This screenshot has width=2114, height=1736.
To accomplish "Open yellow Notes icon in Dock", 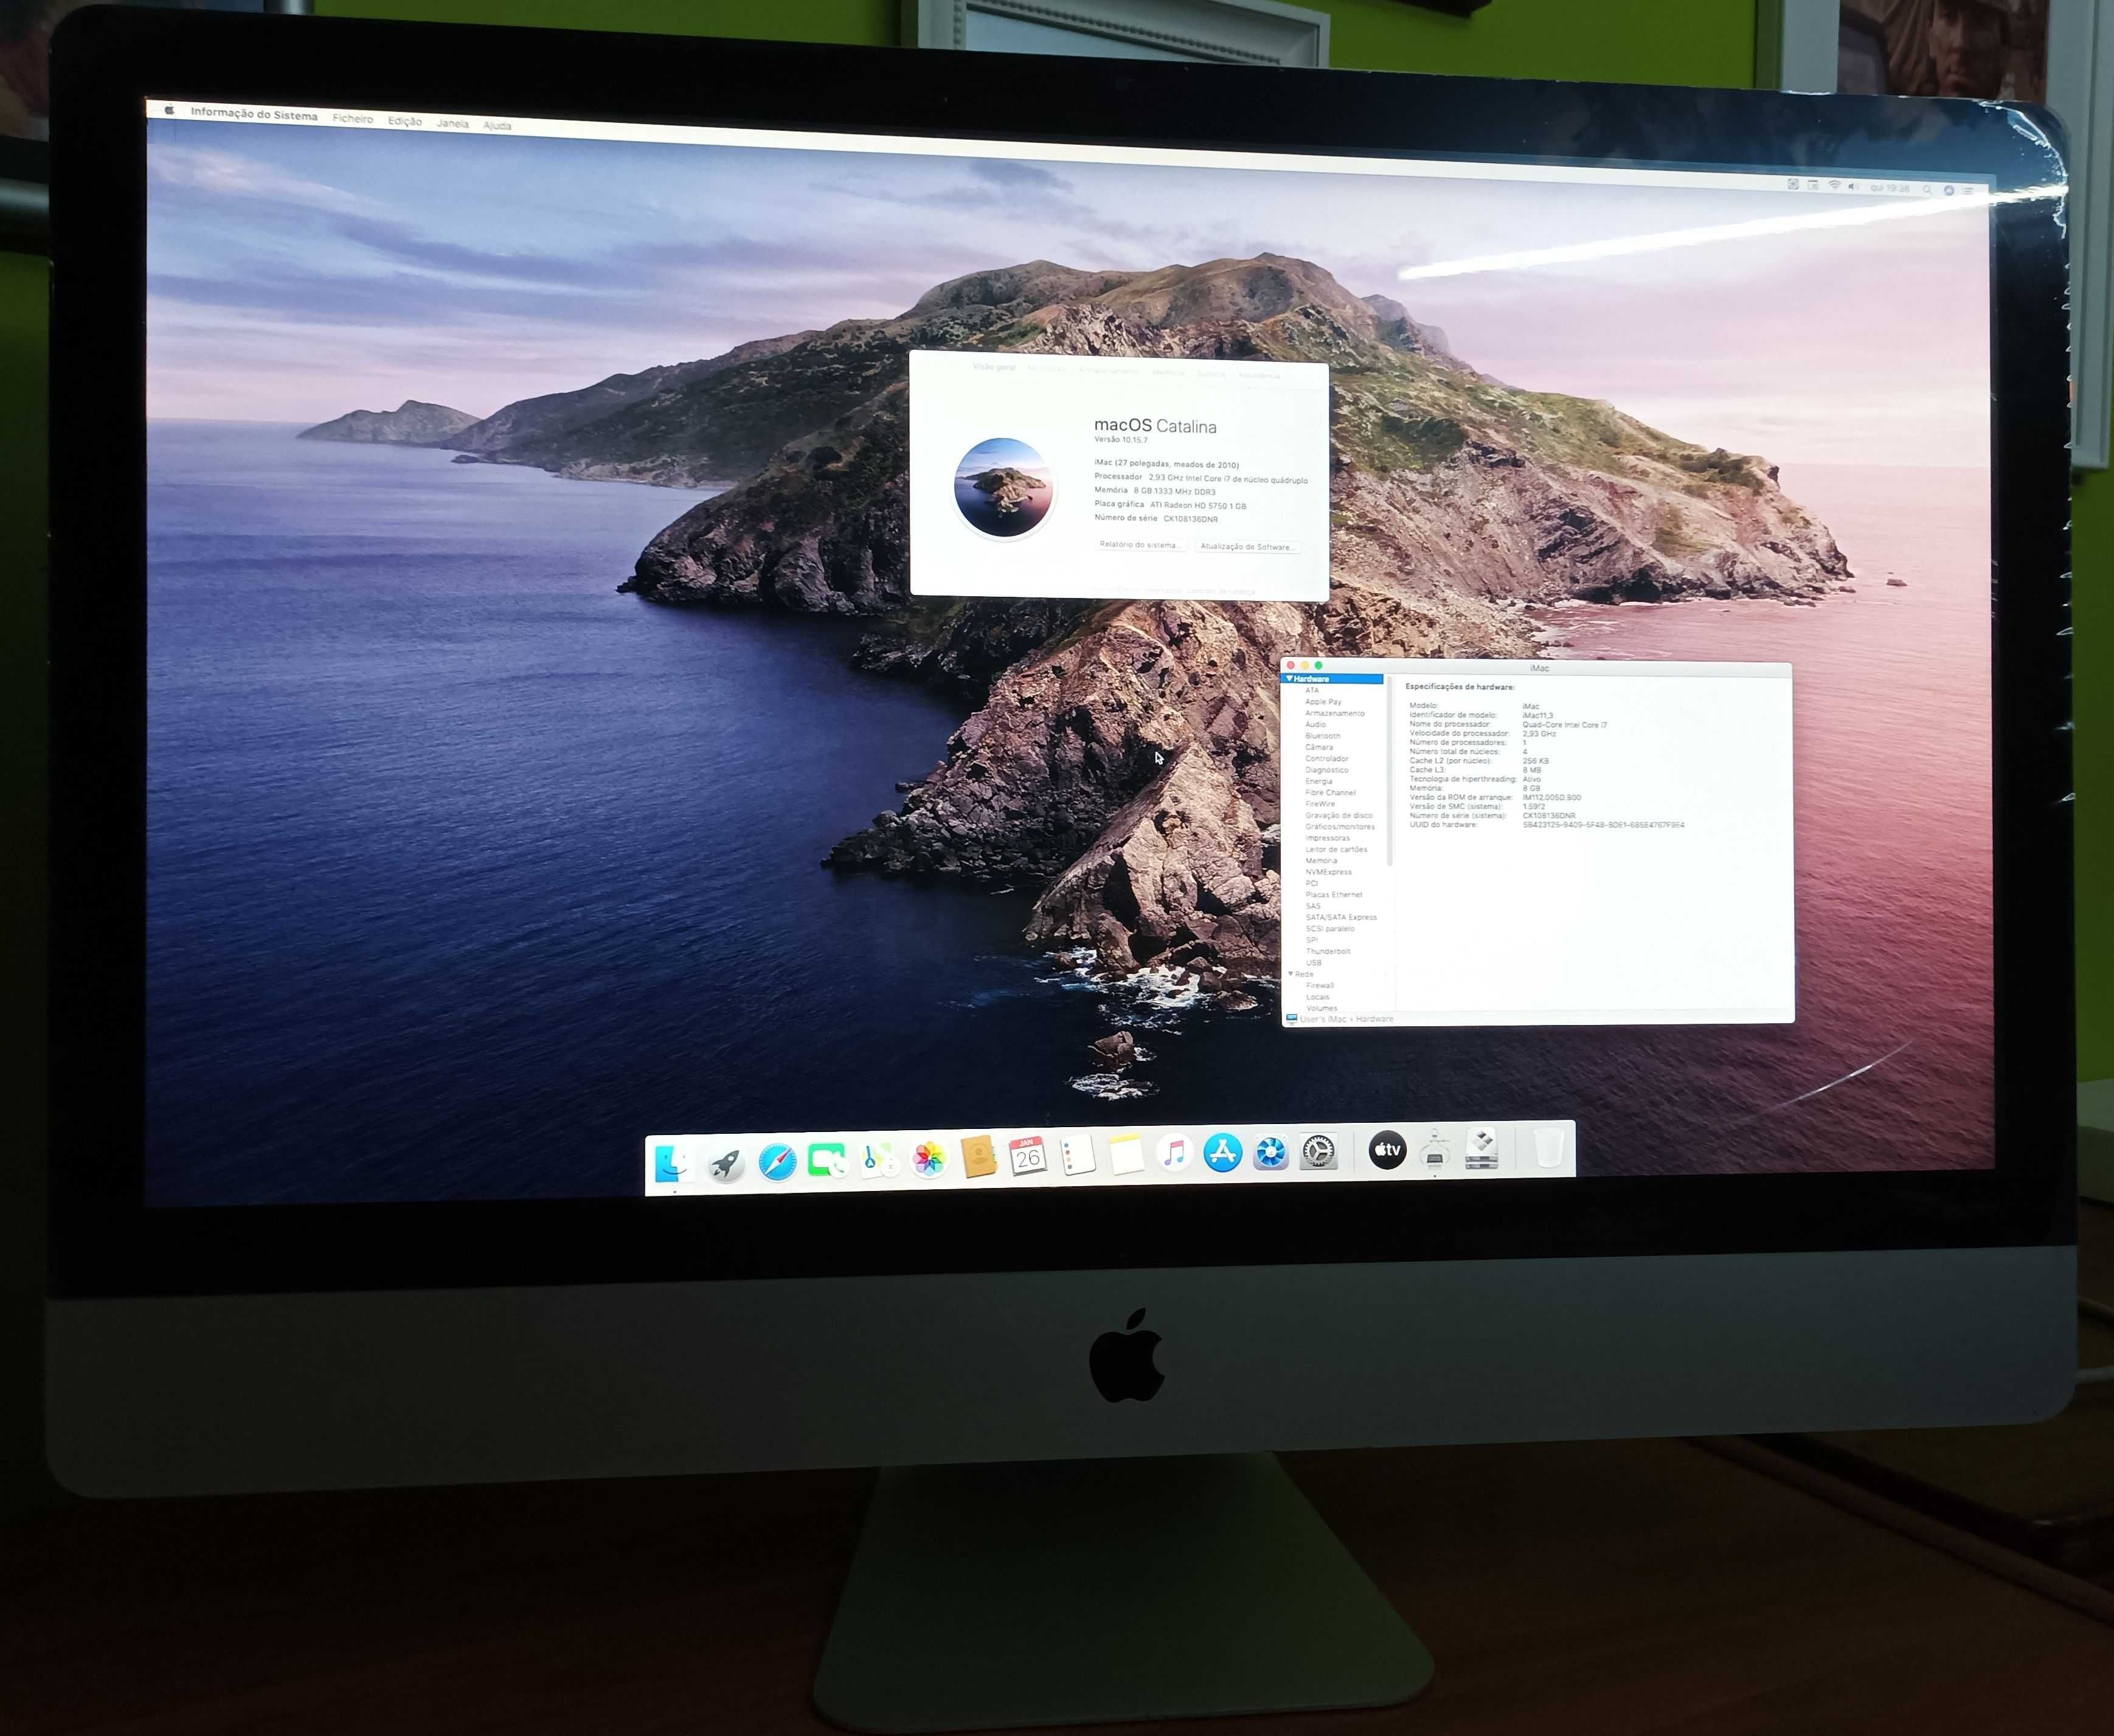I will [1126, 1154].
